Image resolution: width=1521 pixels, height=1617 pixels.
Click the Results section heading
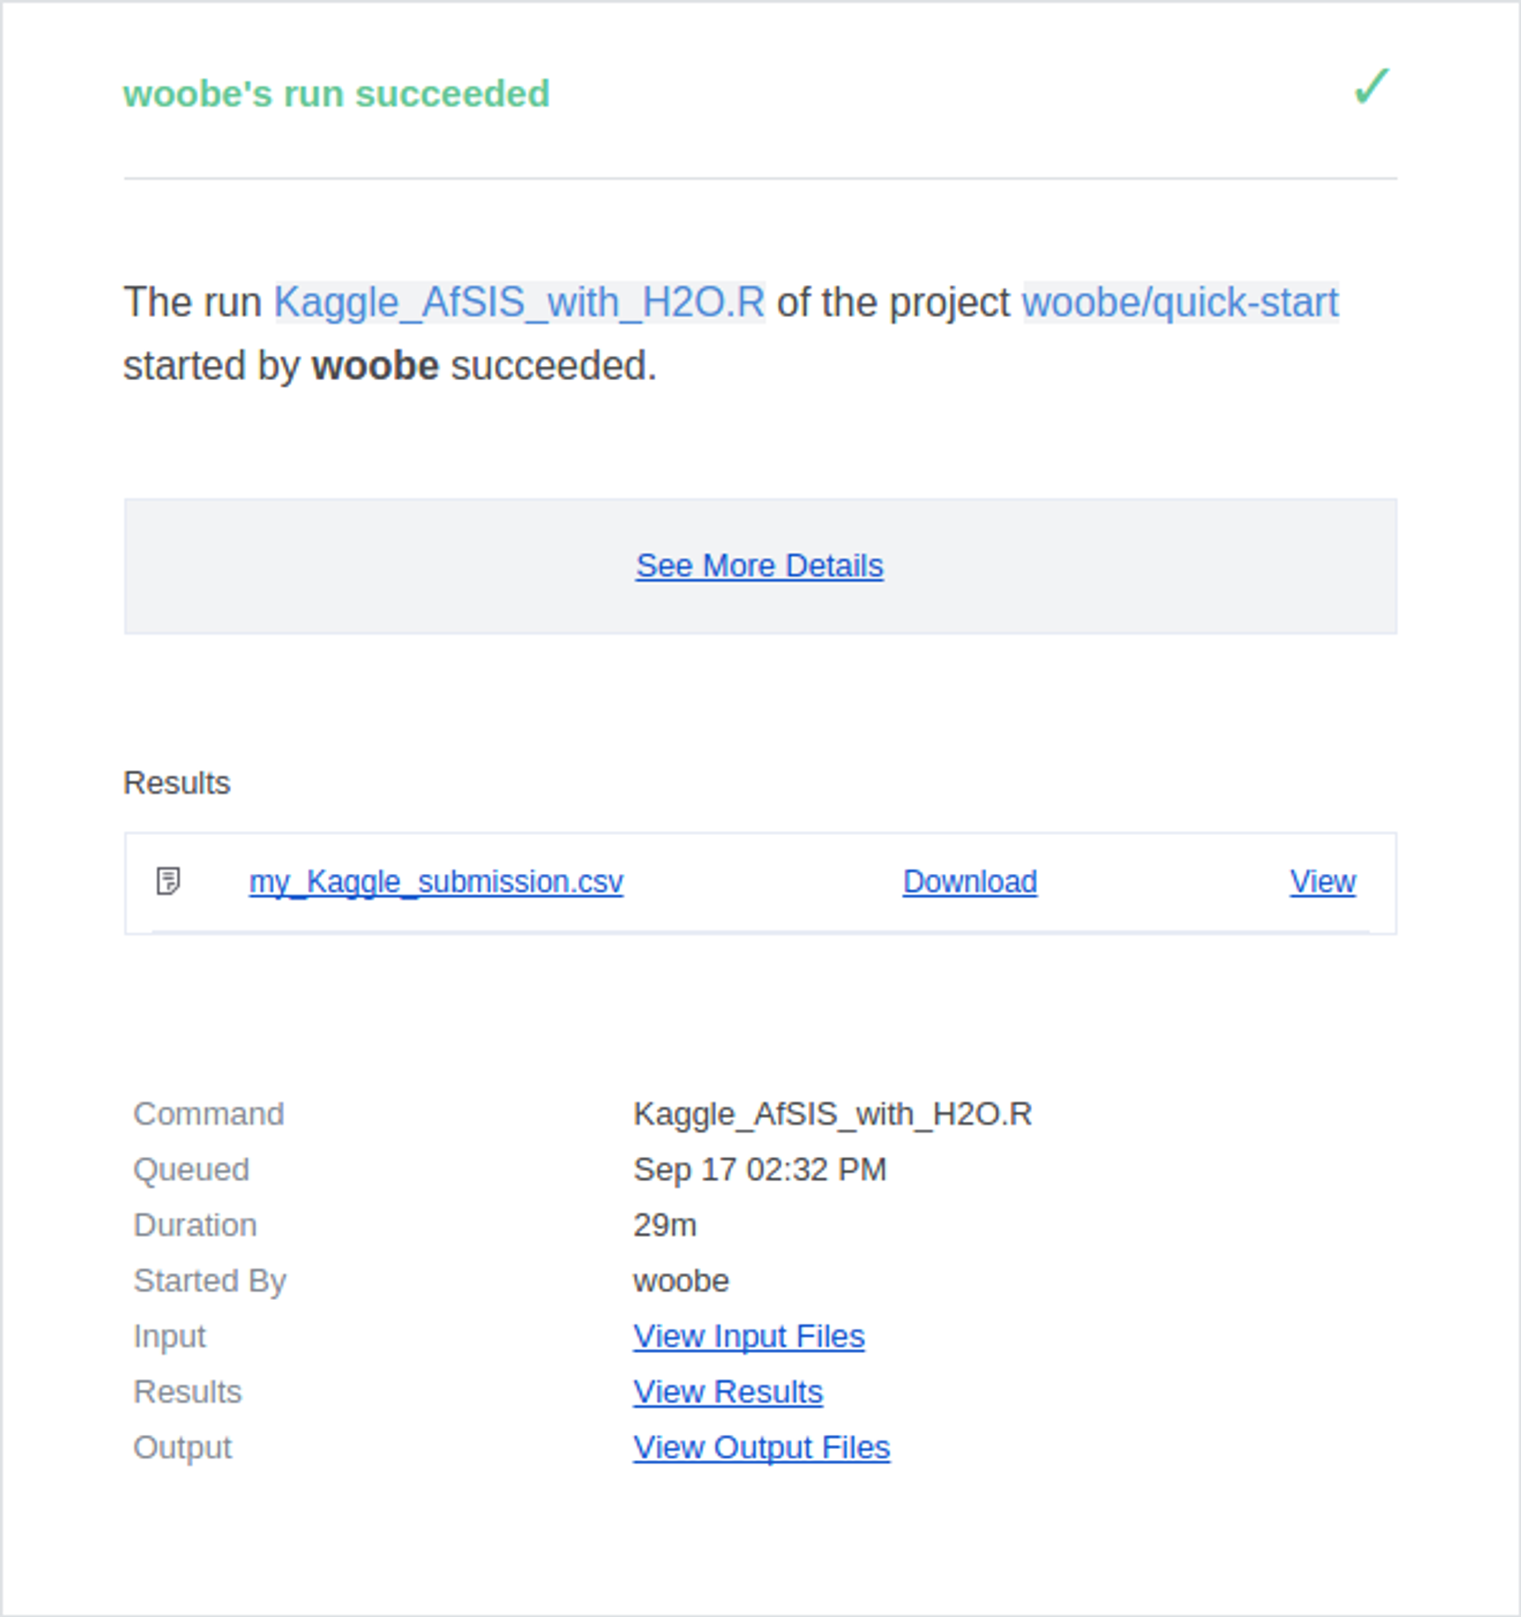[x=177, y=784]
